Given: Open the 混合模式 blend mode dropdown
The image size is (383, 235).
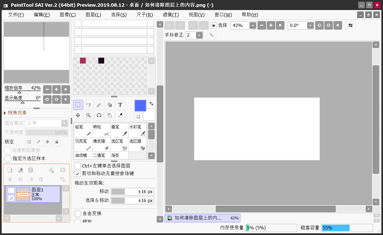Looking at the screenshot, I should coord(64,123).
